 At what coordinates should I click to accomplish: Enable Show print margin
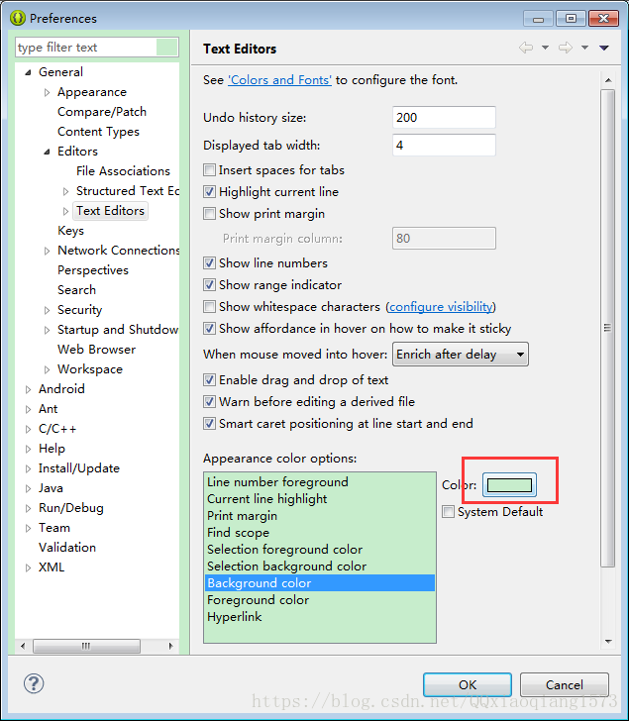pos(209,214)
